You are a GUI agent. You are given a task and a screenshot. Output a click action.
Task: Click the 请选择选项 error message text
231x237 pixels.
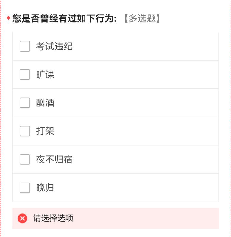pyautogui.click(x=53, y=218)
